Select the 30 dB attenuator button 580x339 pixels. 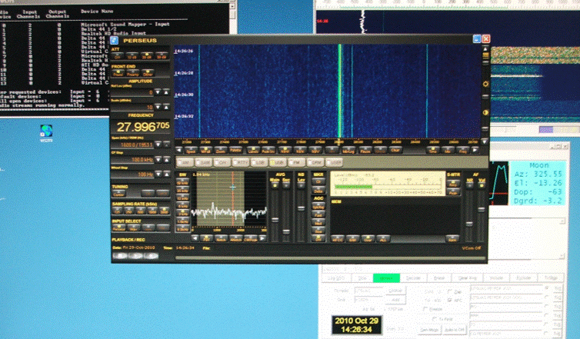point(162,56)
